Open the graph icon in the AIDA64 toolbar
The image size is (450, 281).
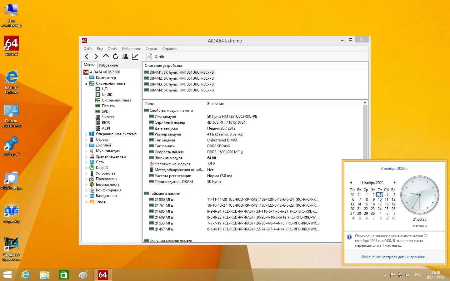(x=135, y=57)
